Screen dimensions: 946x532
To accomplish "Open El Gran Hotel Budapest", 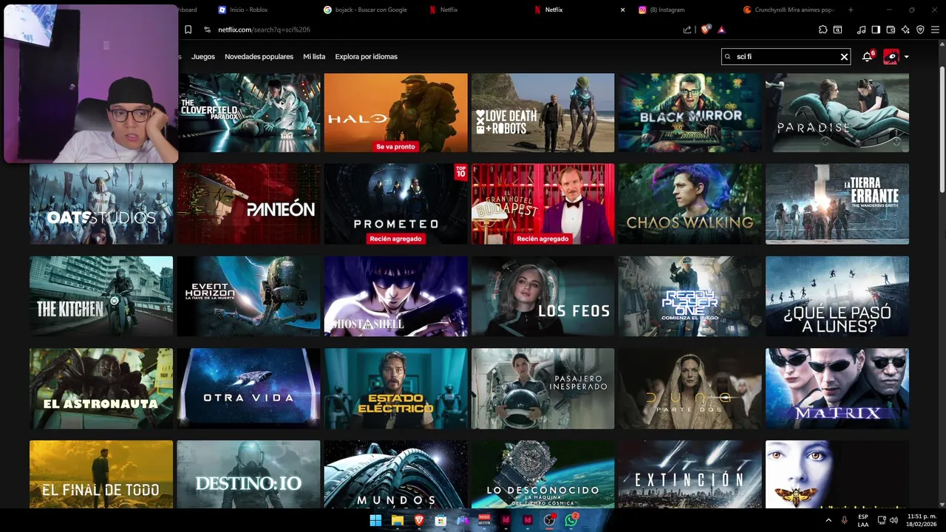I will coord(542,204).
